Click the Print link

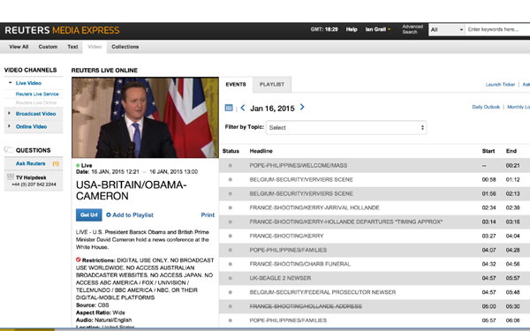coord(208,214)
